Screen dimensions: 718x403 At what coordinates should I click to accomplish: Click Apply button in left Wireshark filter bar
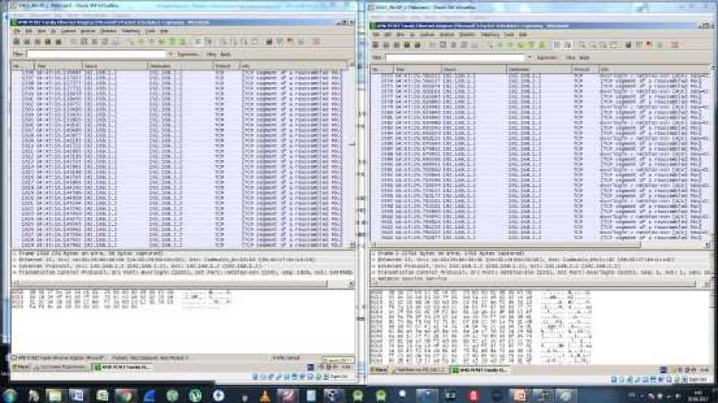pyautogui.click(x=225, y=55)
